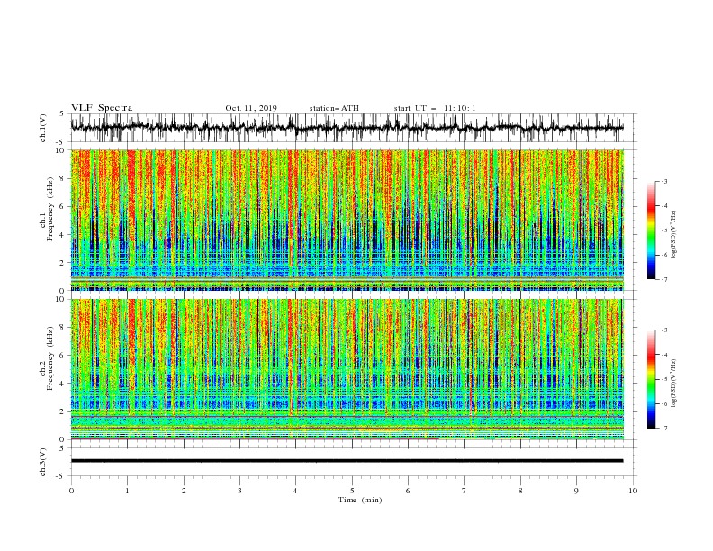Click time axis tick label "8"
This screenshot has width=713, height=551.
(520, 491)
